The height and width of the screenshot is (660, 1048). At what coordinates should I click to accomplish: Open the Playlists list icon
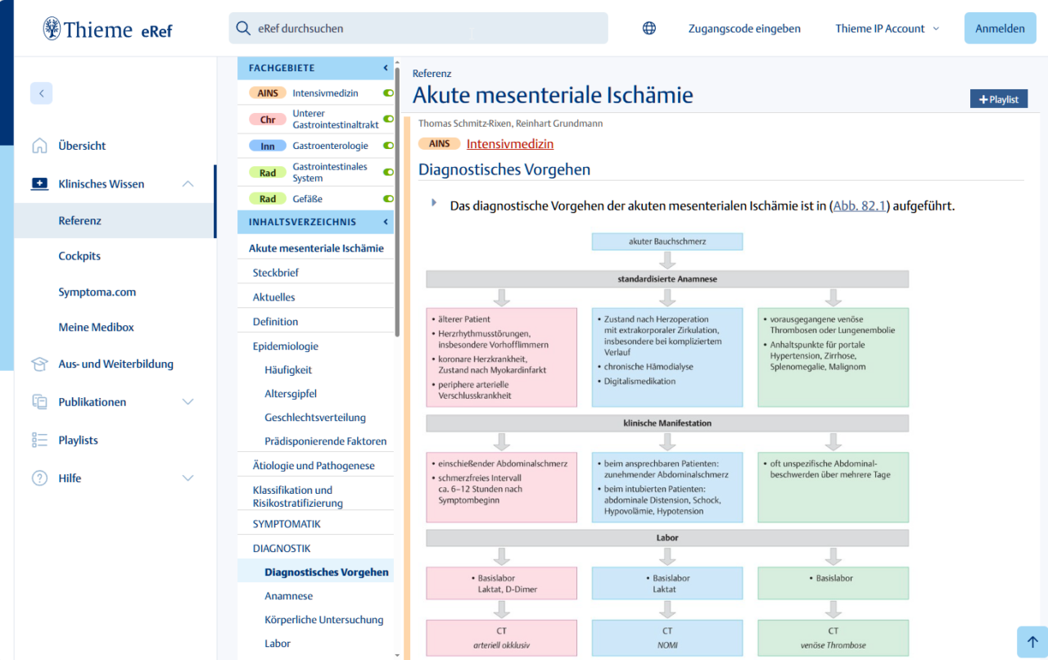tap(39, 440)
